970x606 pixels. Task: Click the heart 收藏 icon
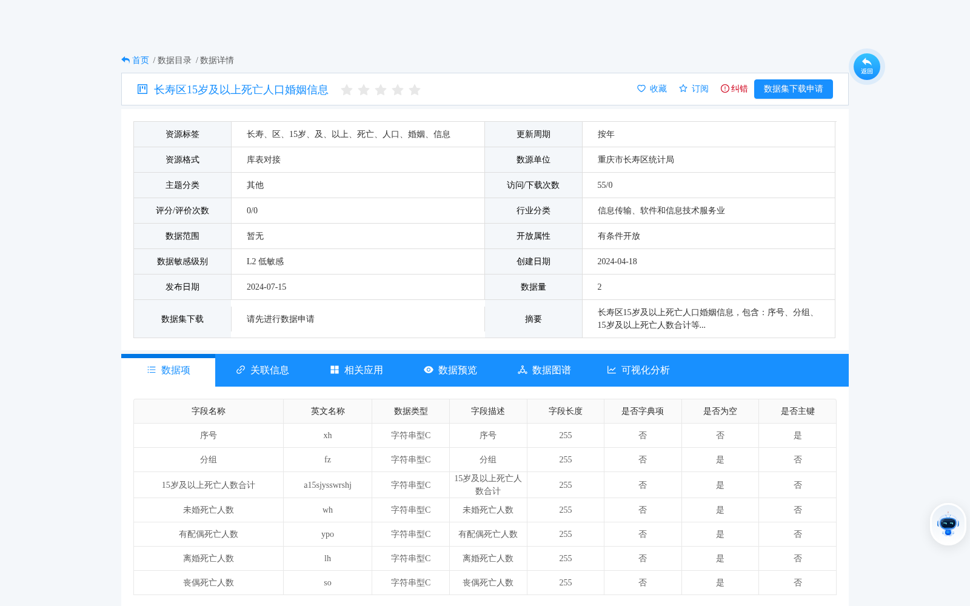641,88
